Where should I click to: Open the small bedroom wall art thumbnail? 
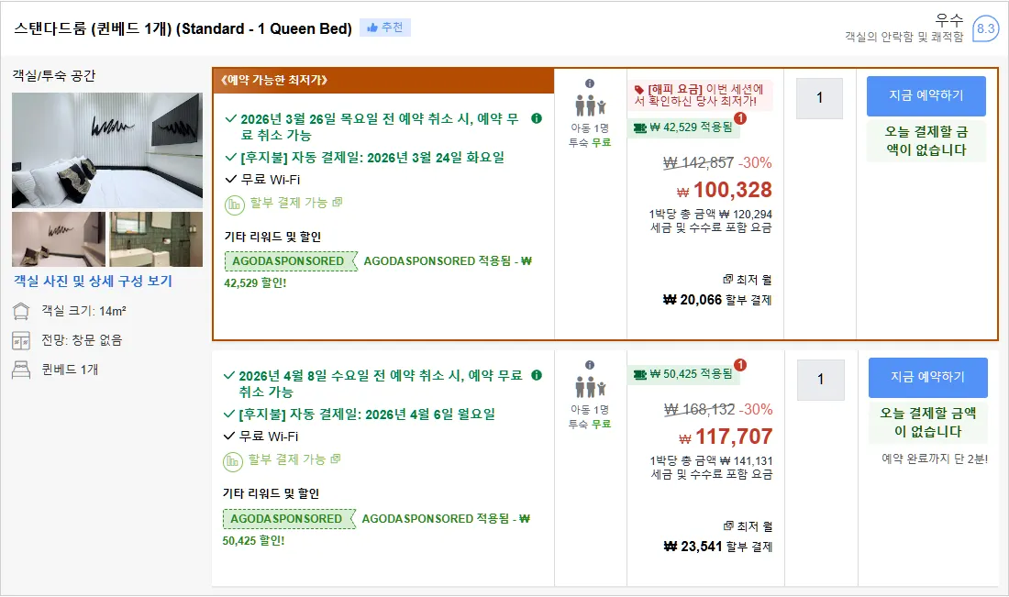click(x=59, y=239)
